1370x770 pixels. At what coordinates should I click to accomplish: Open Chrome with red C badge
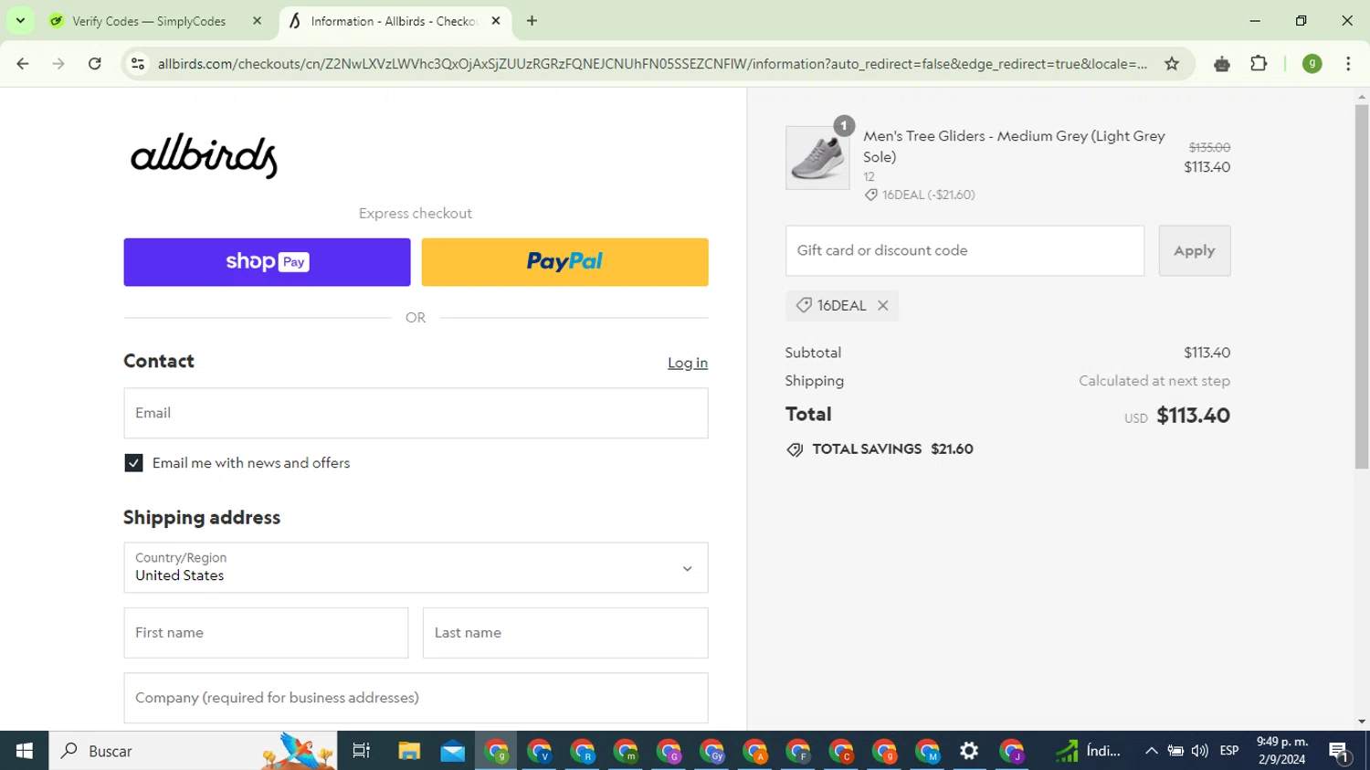pos(841,751)
